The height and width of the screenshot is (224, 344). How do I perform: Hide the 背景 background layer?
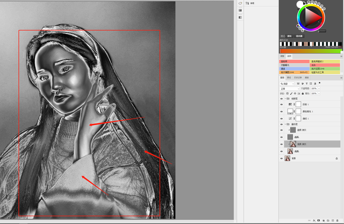point(282,158)
